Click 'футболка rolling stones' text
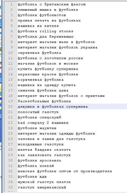 click(x=46, y=31)
